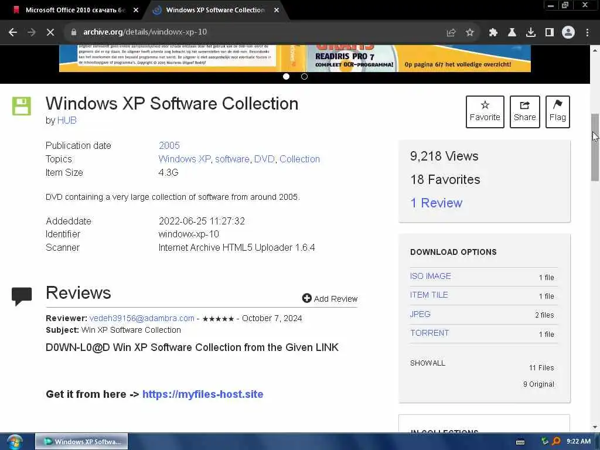Click the Share button

(524, 112)
